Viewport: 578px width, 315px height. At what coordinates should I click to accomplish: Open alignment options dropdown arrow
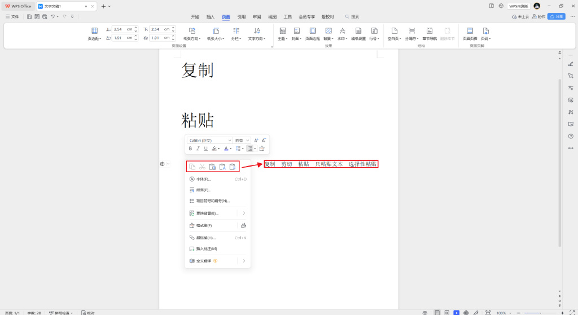point(255,148)
